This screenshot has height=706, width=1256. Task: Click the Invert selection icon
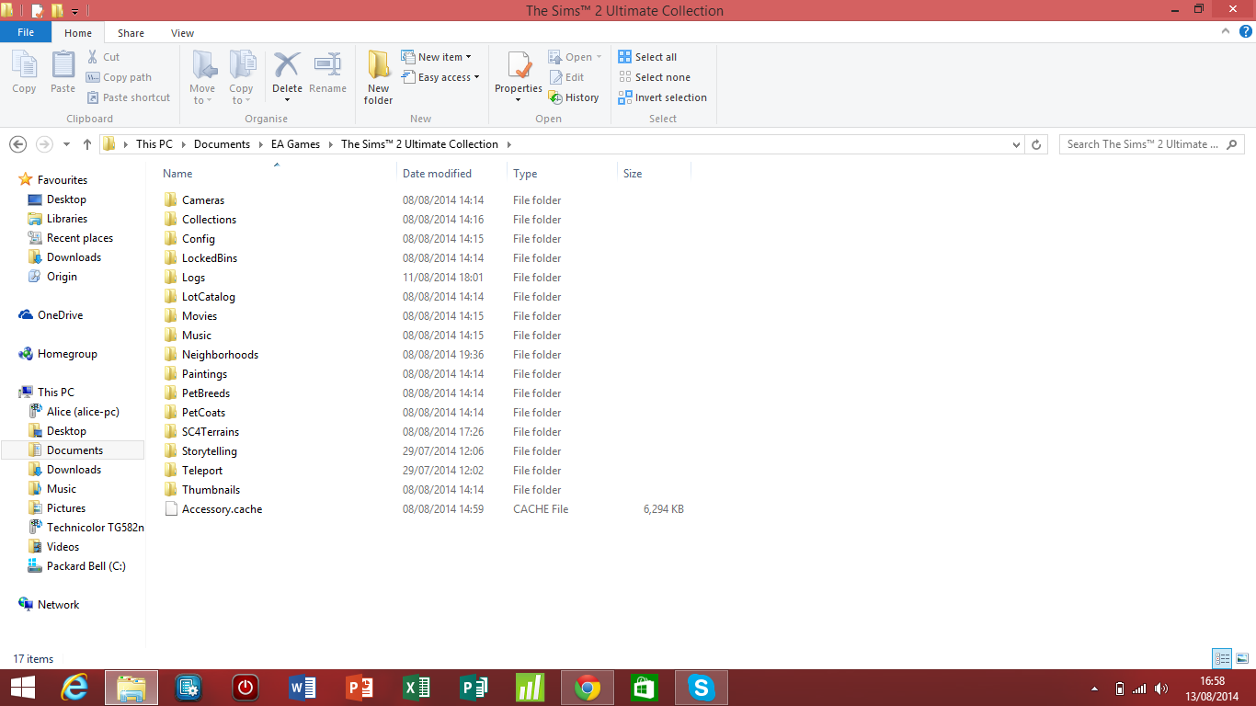(625, 97)
